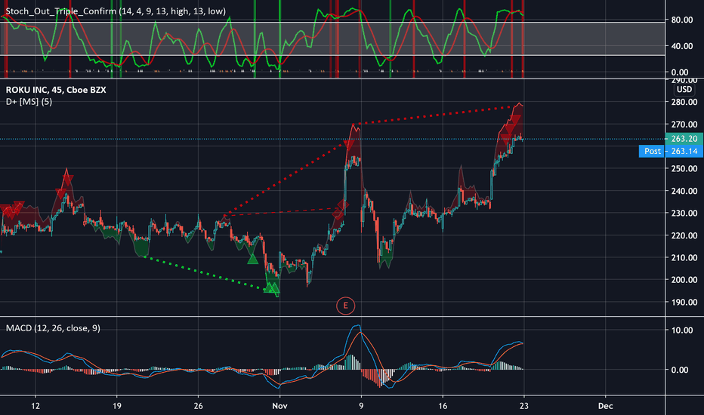This screenshot has height=415, width=704.
Task: Click the 280.00 price axis label
Action: [x=684, y=103]
